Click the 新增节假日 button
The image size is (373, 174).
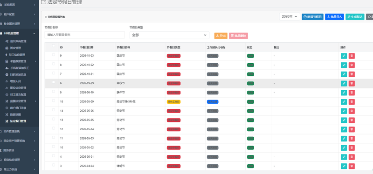pos(312,17)
